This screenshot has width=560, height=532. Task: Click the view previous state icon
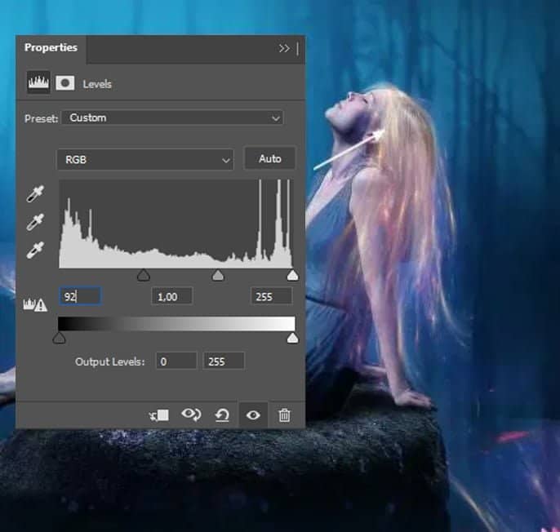191,415
